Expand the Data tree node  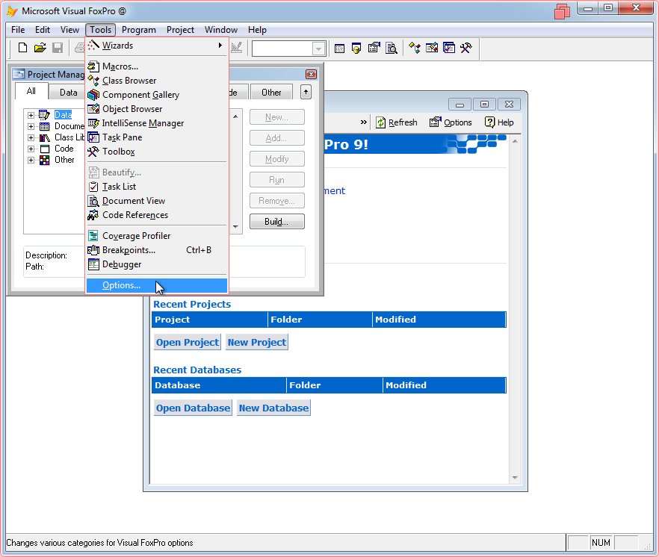31,115
